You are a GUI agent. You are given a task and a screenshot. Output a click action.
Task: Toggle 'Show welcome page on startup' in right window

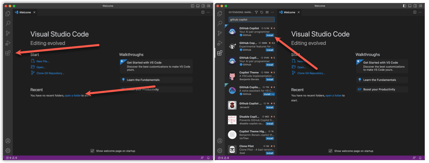coord(330,151)
